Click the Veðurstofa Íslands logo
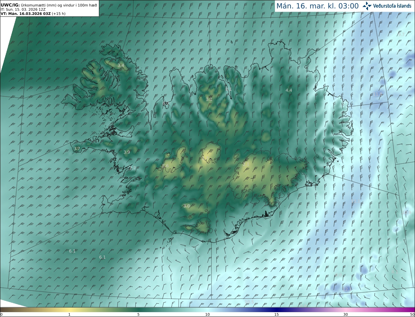Image resolution: width=415 pixels, height=317 pixels. coord(387,6)
